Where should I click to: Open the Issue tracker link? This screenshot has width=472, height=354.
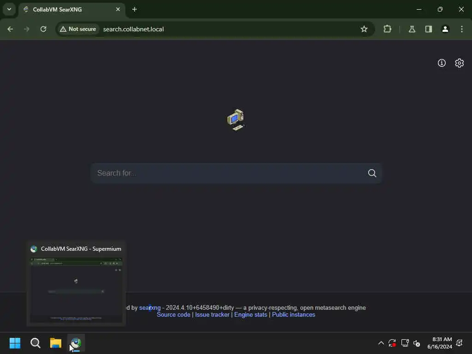[x=212, y=314]
